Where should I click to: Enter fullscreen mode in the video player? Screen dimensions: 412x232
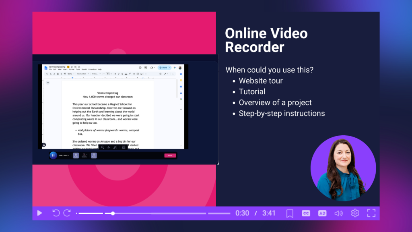coord(371,213)
